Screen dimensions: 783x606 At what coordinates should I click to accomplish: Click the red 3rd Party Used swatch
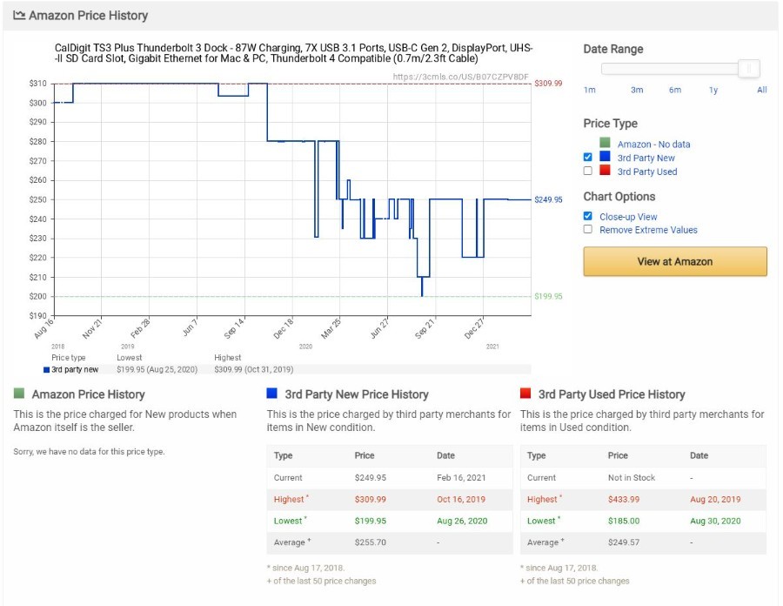point(605,170)
